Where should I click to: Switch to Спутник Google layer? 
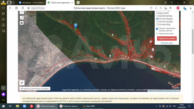click(x=157, y=22)
